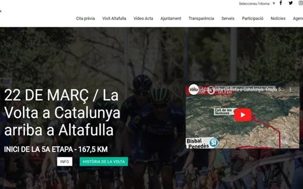Image resolution: width=303 pixels, height=189 pixels.
Task: Play the YouTube video with red play button
Action: tap(243, 115)
